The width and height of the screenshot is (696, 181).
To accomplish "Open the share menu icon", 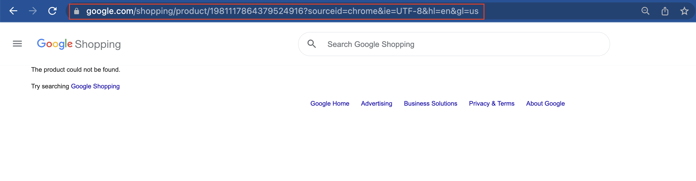I will pos(665,11).
